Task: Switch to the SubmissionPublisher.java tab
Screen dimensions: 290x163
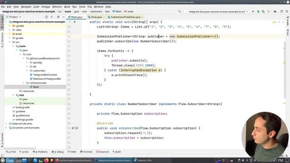Action: click(x=126, y=17)
